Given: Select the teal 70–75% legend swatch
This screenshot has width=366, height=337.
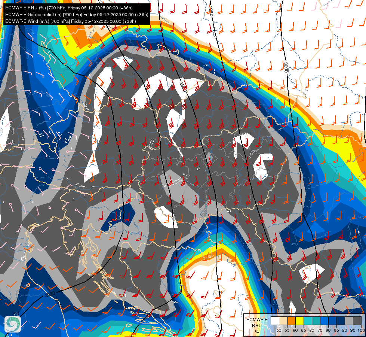Looking at the screenshot, I should (x=316, y=321).
